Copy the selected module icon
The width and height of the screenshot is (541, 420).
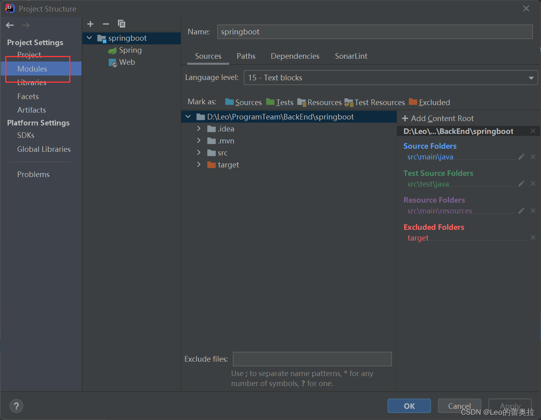[x=122, y=24]
